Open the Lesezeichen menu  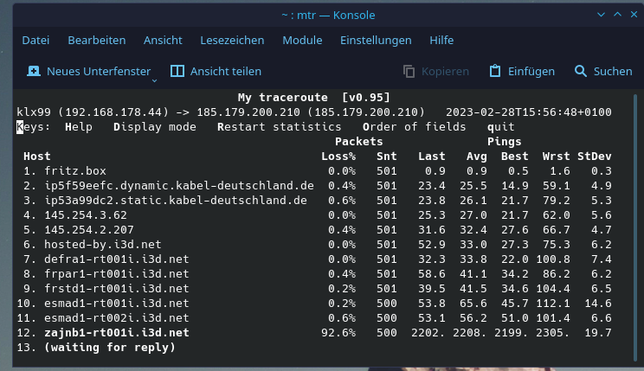pyautogui.click(x=234, y=41)
